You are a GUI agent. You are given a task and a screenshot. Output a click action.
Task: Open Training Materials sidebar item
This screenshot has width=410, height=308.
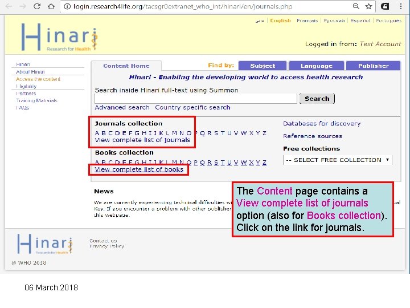[x=36, y=100]
